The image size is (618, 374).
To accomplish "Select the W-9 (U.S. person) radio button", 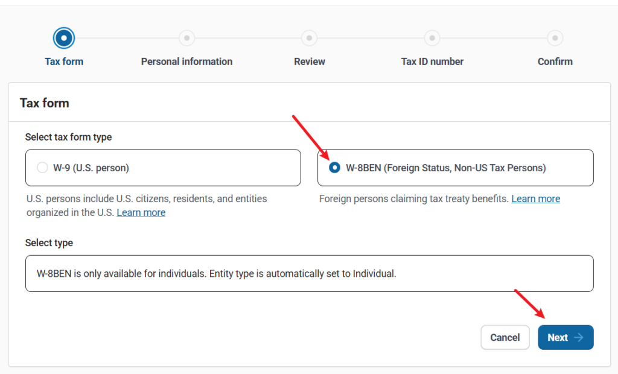I will point(42,168).
